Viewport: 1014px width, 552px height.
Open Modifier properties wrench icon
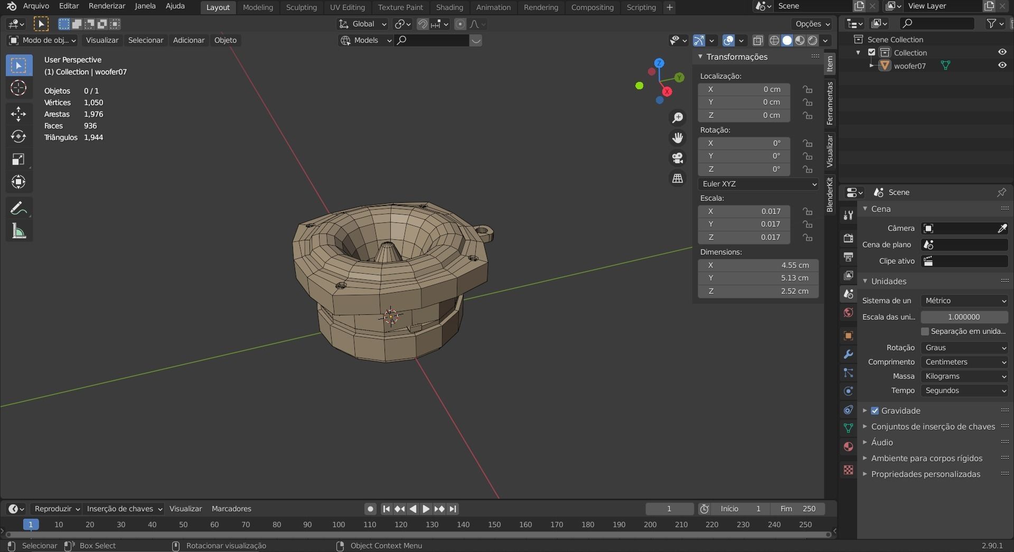point(848,354)
